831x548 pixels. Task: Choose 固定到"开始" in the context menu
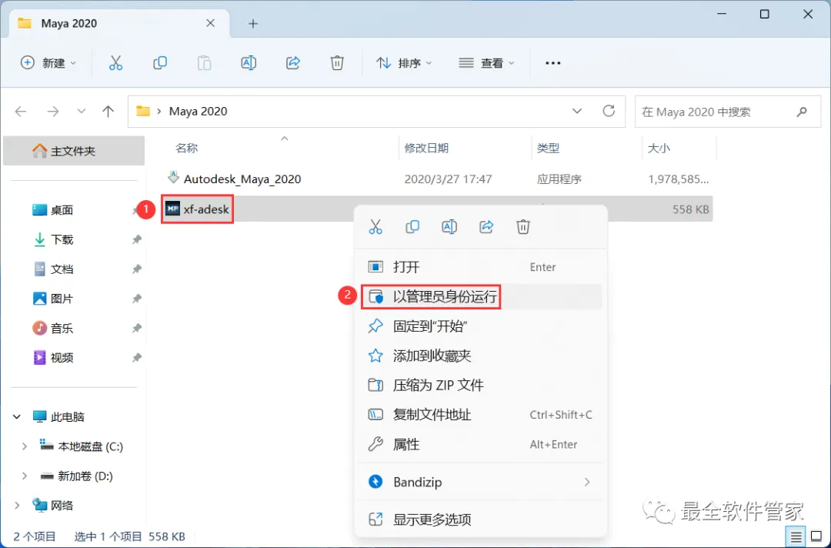pos(481,326)
